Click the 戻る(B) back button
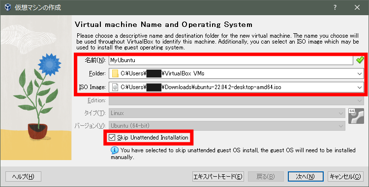This screenshot has width=369, height=187. pyautogui.click(x=266, y=177)
